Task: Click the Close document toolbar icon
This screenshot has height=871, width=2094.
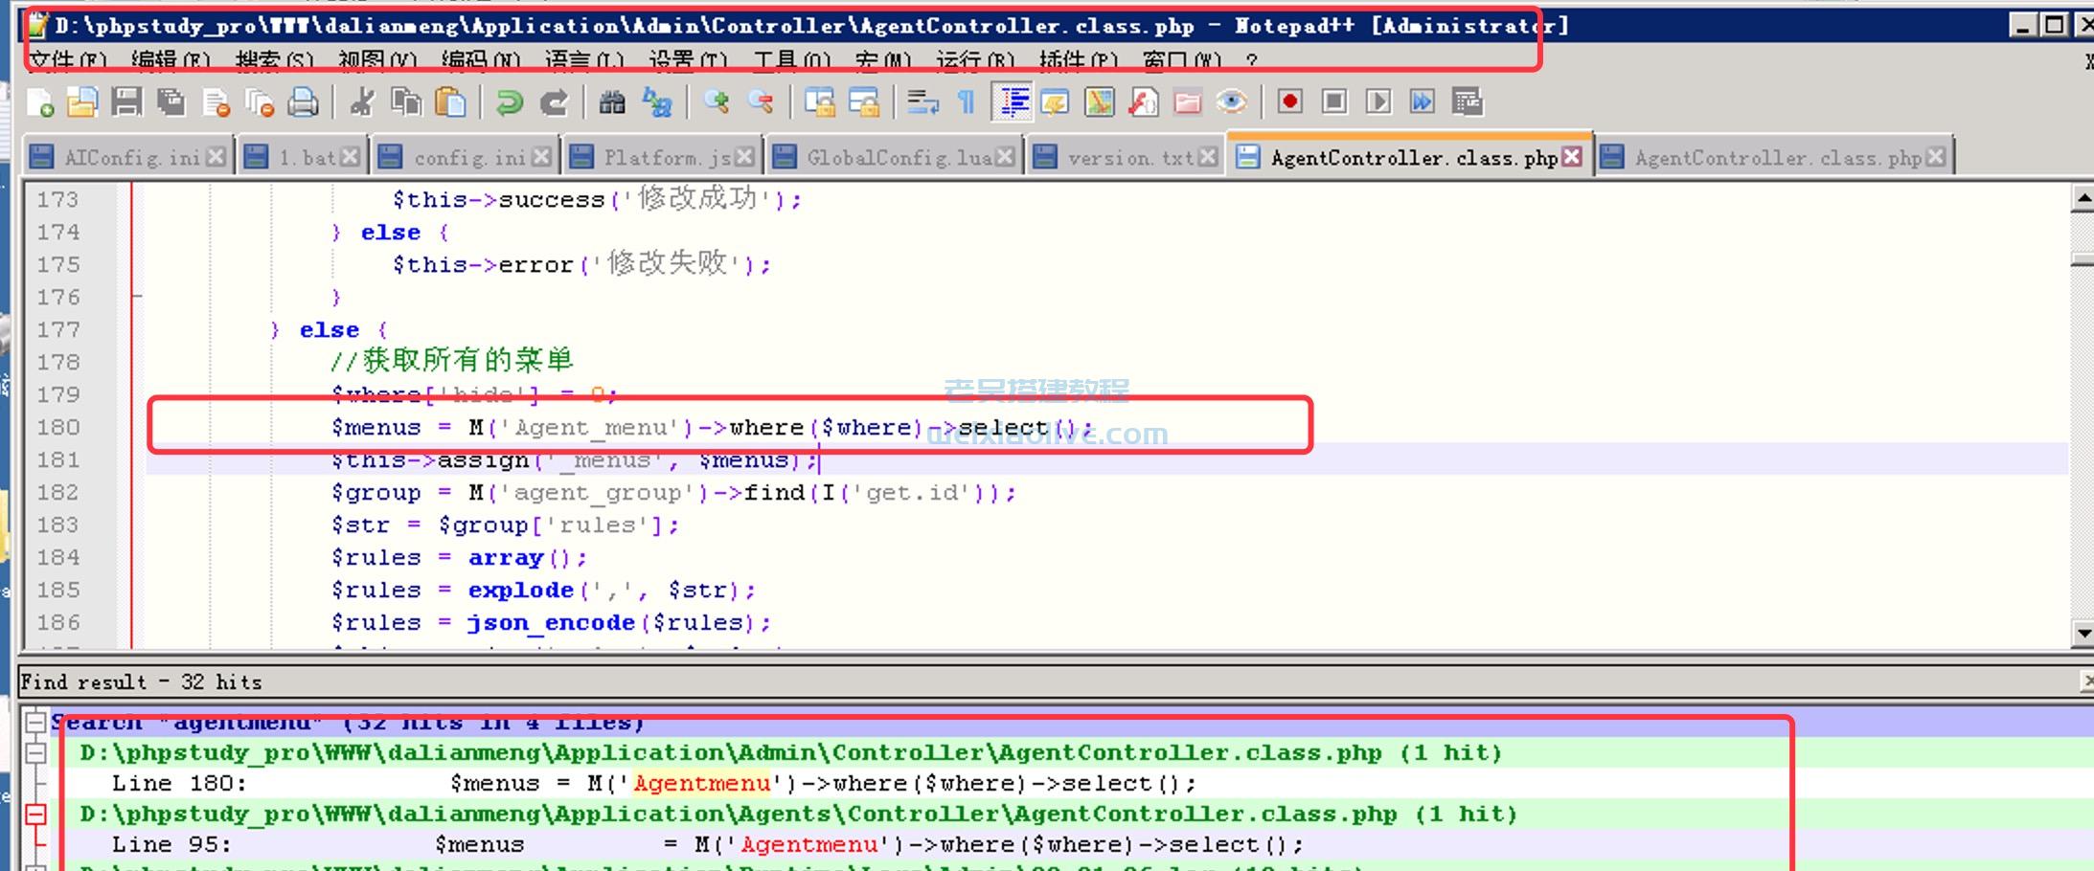Action: (216, 101)
